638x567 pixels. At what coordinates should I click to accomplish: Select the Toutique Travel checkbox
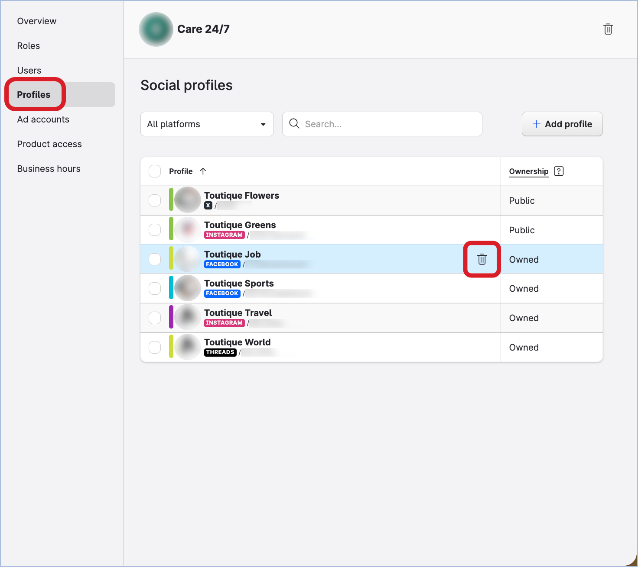(155, 318)
